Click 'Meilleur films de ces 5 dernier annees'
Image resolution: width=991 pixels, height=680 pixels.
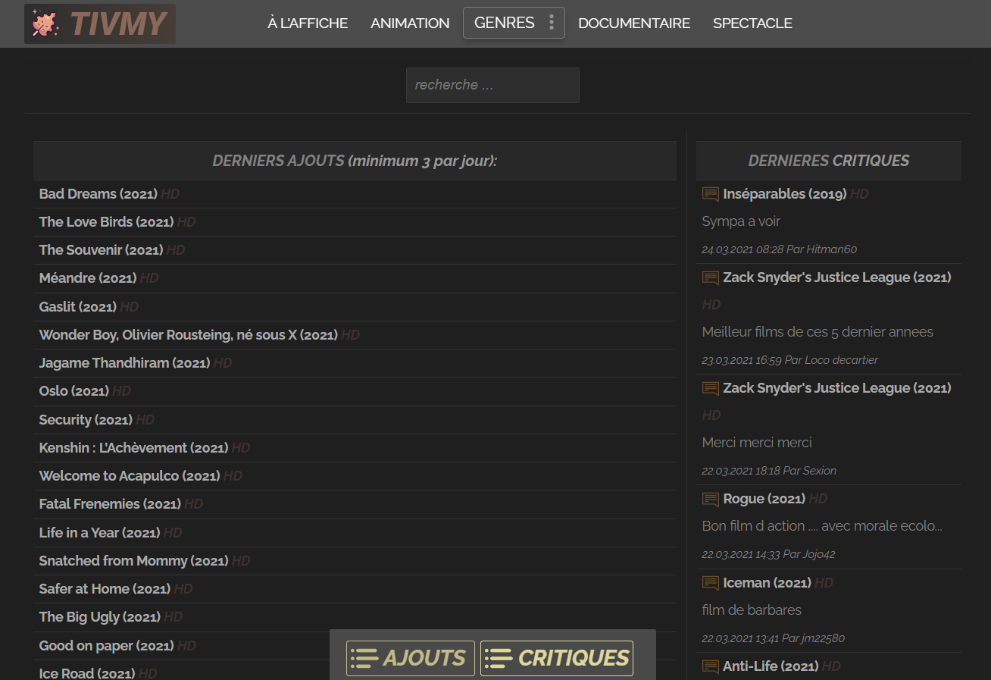pyautogui.click(x=817, y=332)
